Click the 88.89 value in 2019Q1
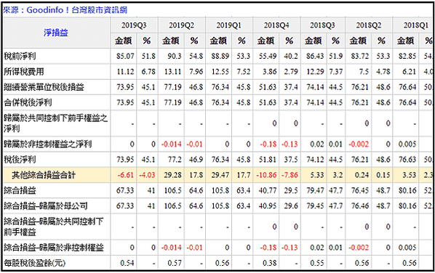Viewport: 435px width, 273px height. (220, 56)
